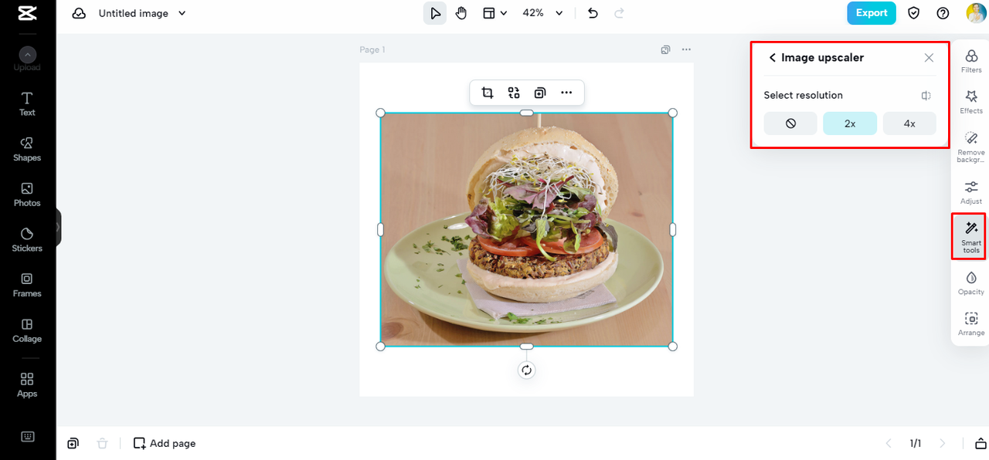Viewport: 989px width, 460px height.
Task: Redo the last undone action
Action: tap(619, 13)
